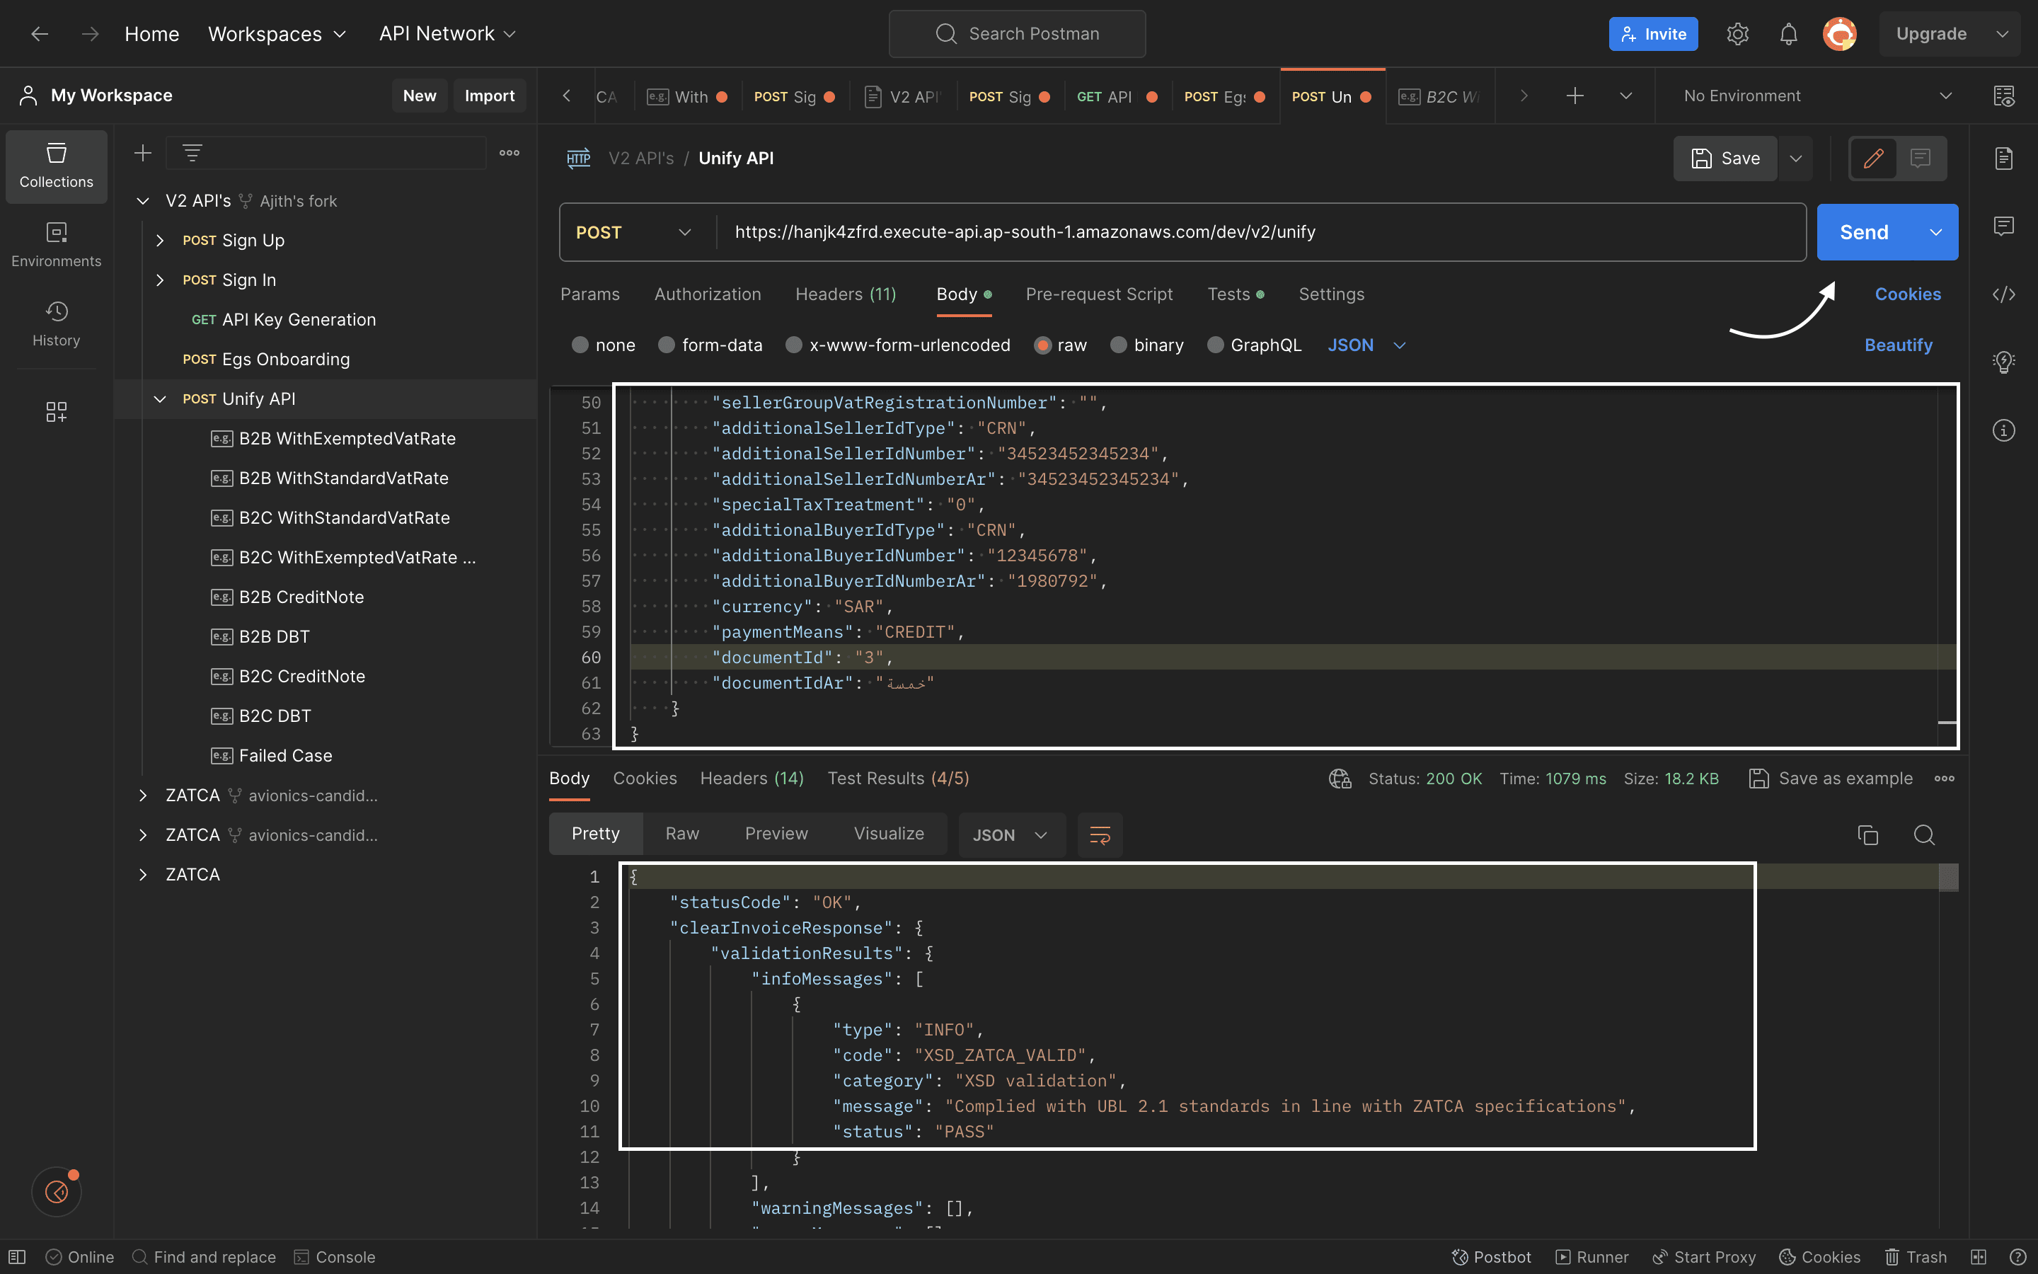Switch to the Raw response view tab

[682, 833]
